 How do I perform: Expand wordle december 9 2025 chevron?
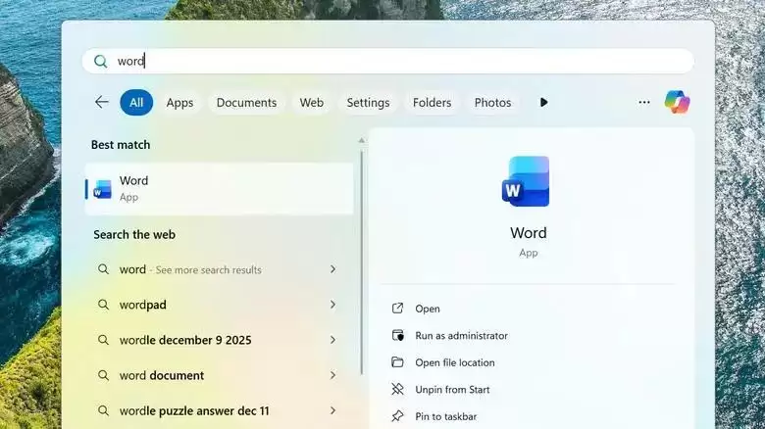(332, 340)
